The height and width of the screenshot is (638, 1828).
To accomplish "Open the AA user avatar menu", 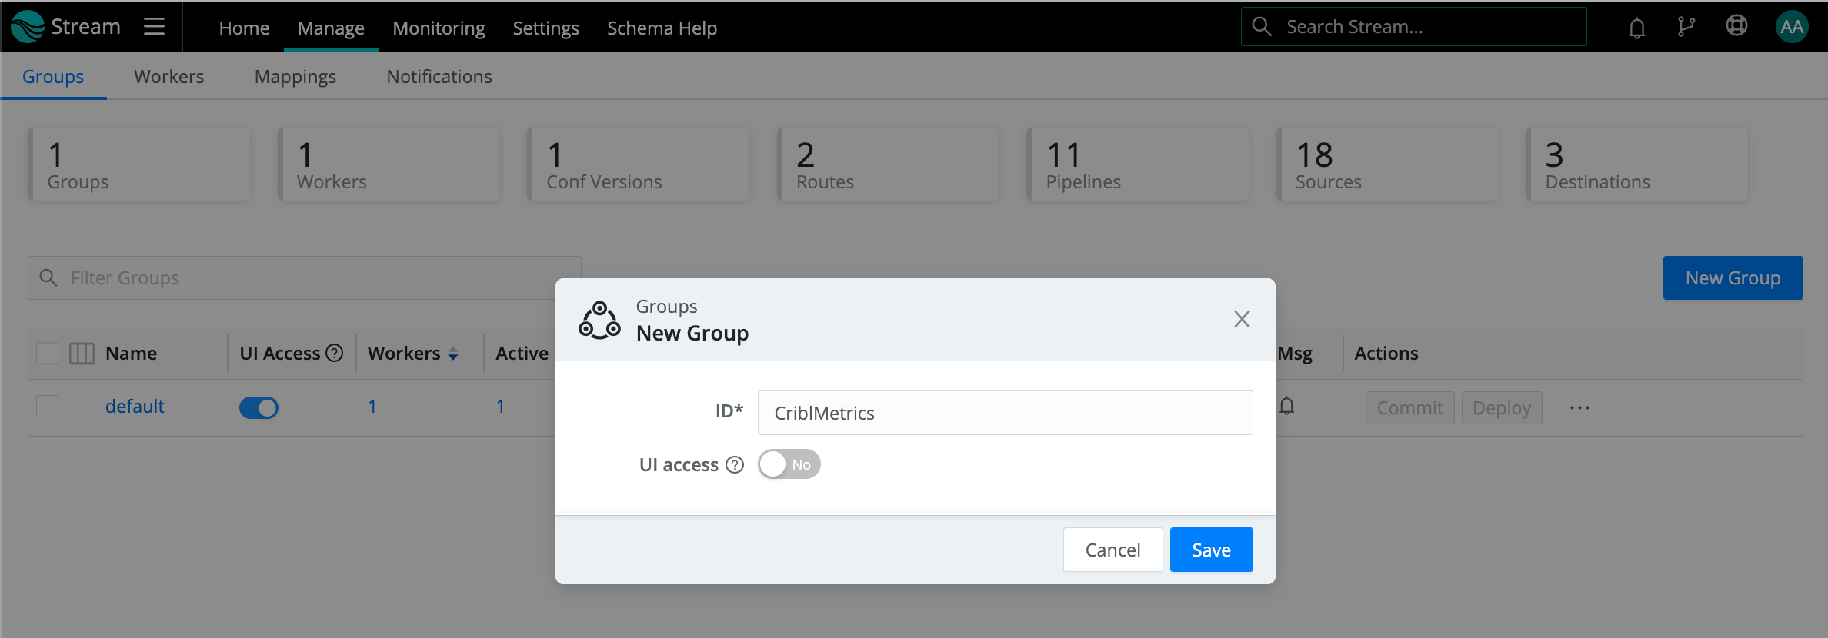I will [1792, 27].
